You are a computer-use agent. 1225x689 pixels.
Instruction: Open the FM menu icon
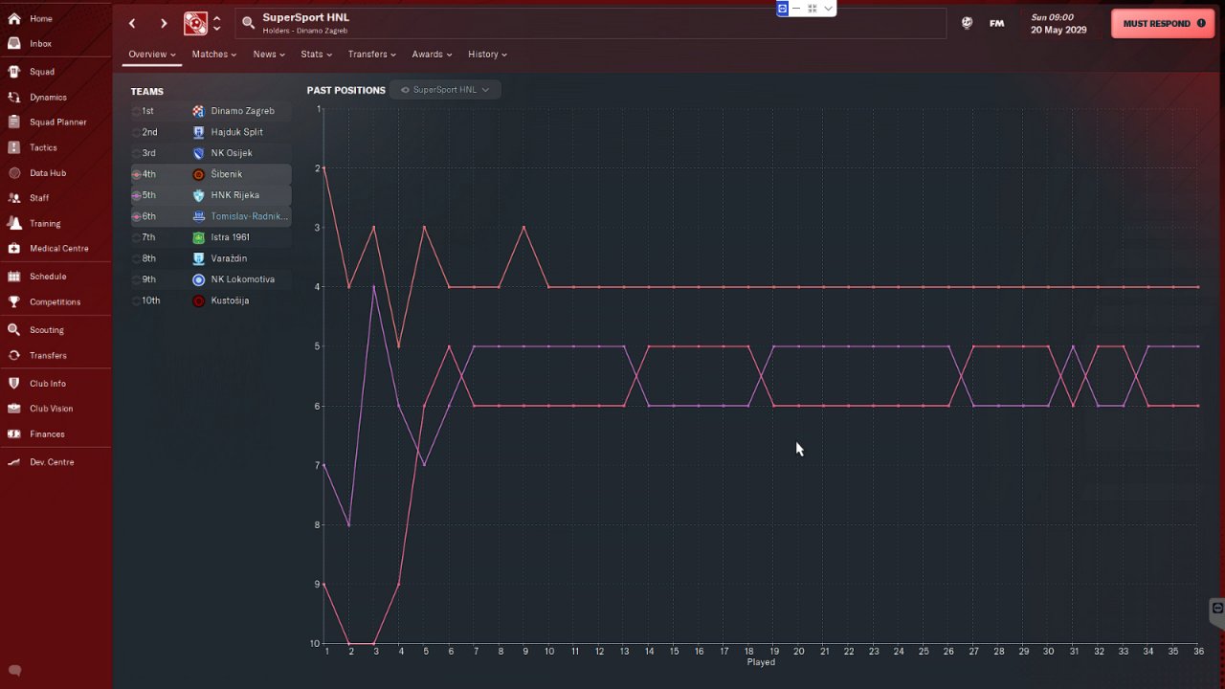(x=996, y=23)
